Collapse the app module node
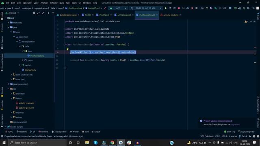Image resolution: width=260 pixels, height=146 pixels. click(x=5, y=18)
